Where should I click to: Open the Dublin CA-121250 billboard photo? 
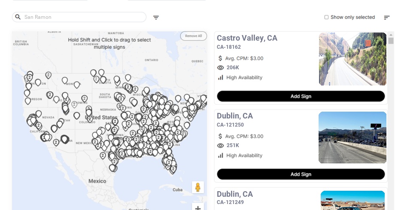coord(352,137)
